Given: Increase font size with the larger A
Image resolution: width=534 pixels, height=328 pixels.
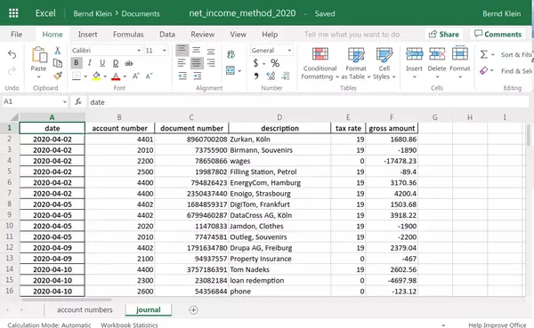Looking at the screenshot, I should pyautogui.click(x=136, y=76).
